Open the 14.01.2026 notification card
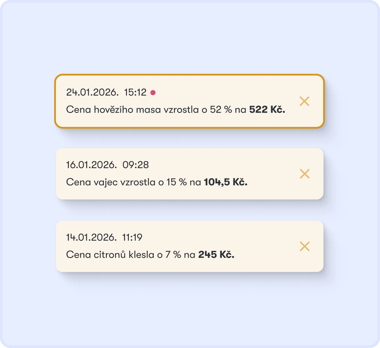Screen dimensions: 380x348 (190, 246)
